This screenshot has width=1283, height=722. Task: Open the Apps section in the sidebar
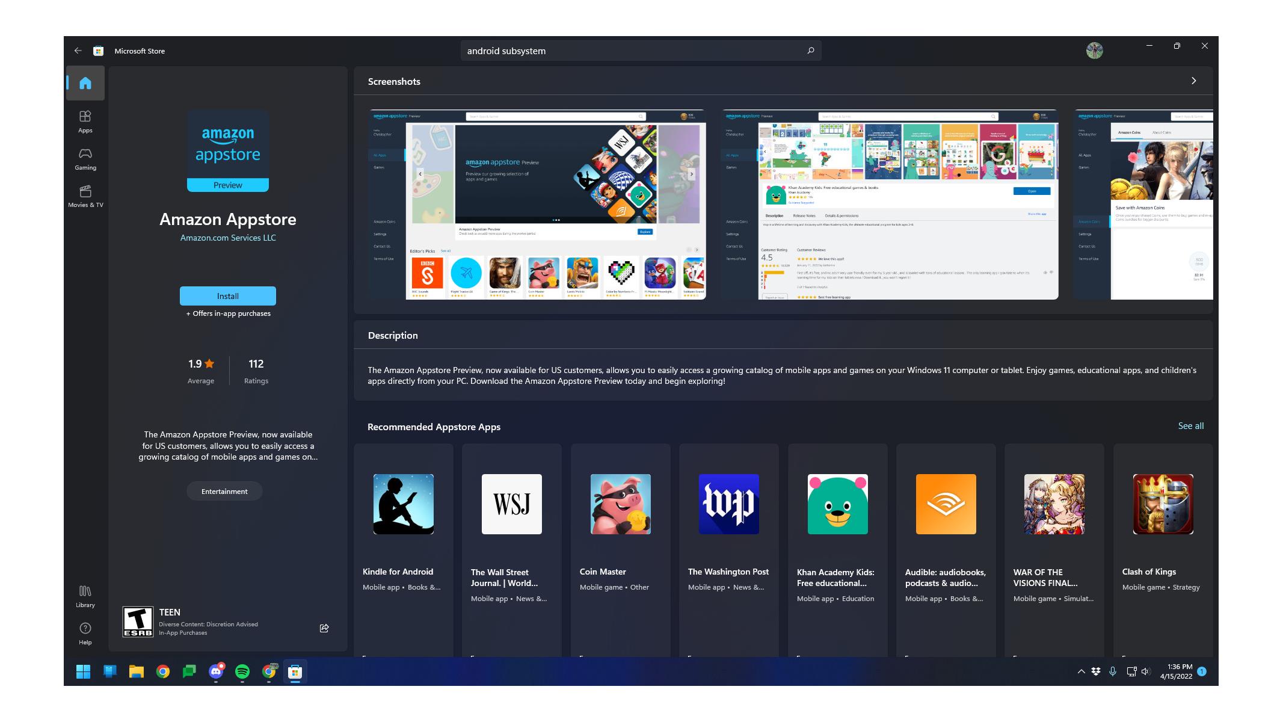[85, 122]
